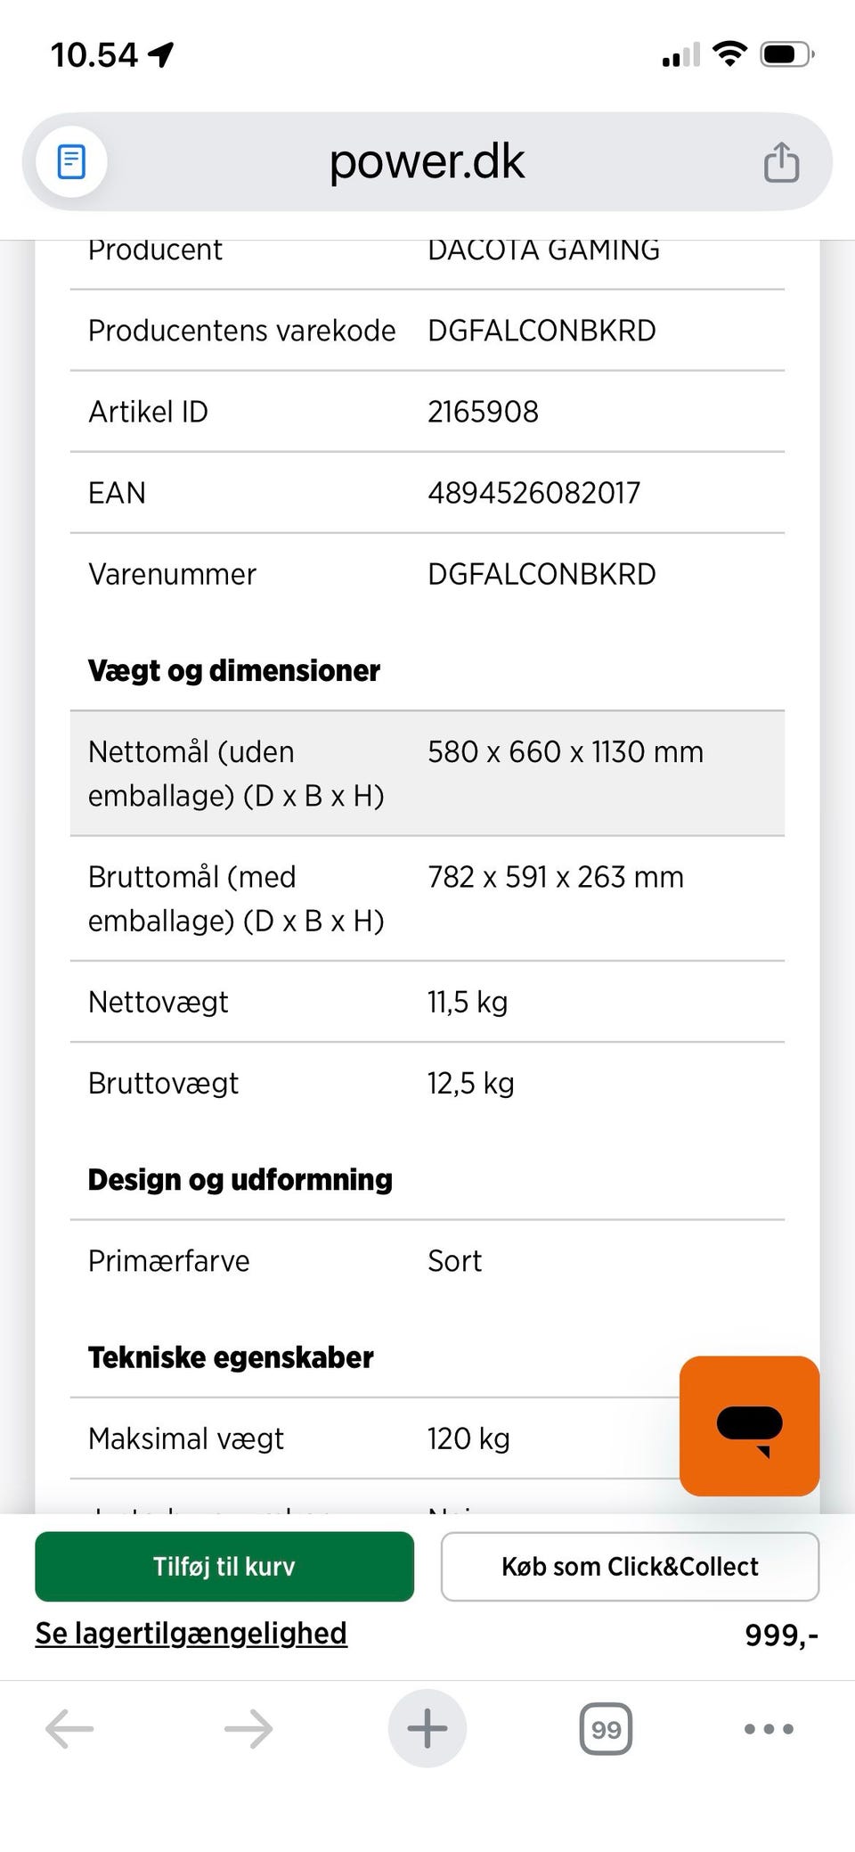Viewport: 855px width, 1852px height.
Task: Tap the Design og udformning heading
Action: coord(240,1179)
